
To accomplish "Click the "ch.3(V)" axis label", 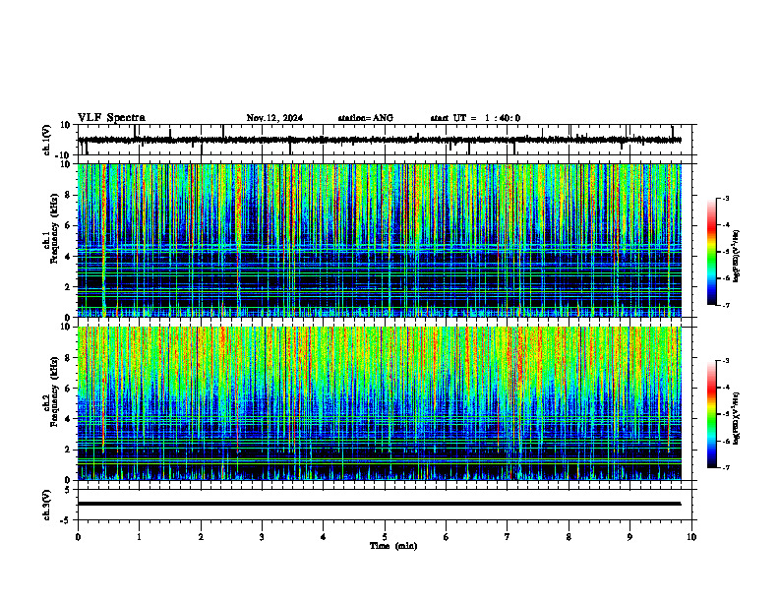I will 46,506.
